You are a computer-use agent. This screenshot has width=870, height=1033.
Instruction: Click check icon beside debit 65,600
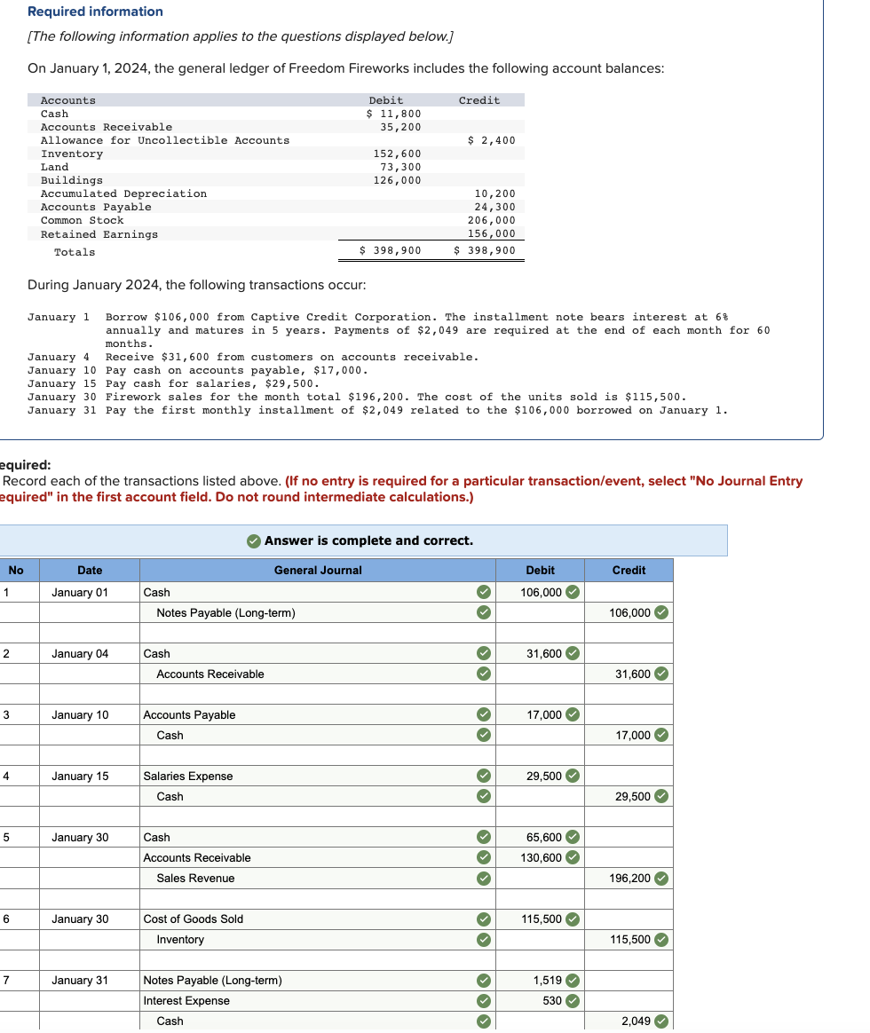573,838
